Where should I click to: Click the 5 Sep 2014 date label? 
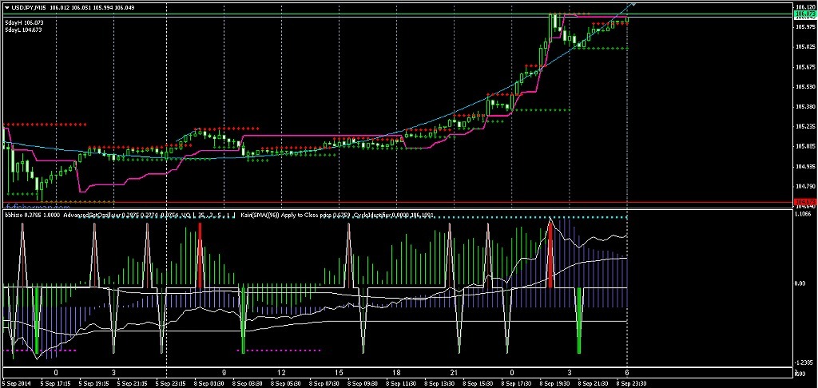click(17, 383)
